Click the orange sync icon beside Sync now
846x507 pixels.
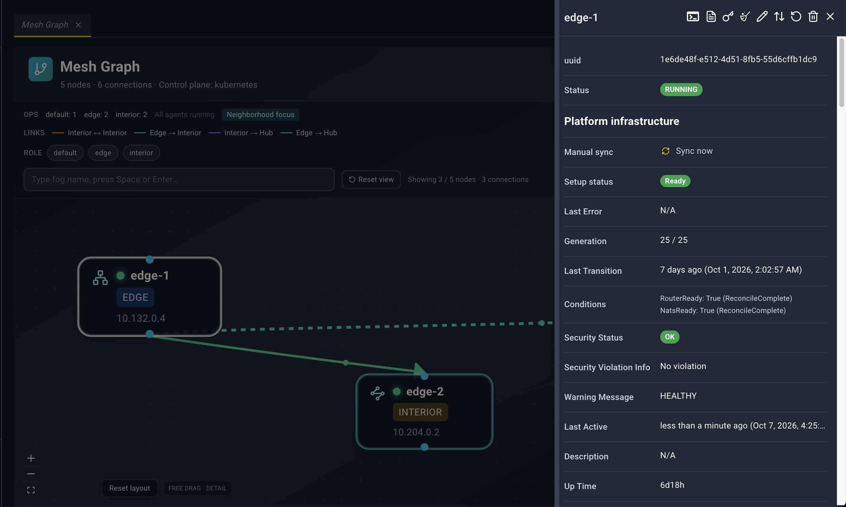pyautogui.click(x=665, y=151)
